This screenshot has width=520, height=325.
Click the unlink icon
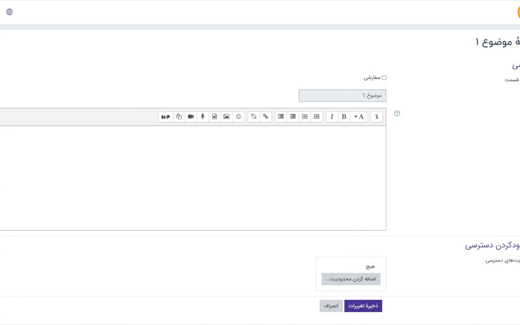point(254,117)
